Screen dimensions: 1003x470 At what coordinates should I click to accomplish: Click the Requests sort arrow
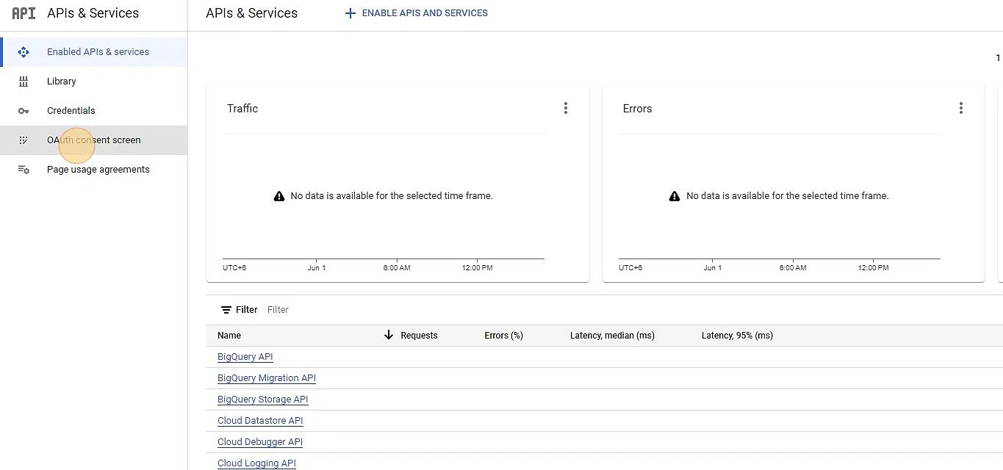click(389, 335)
